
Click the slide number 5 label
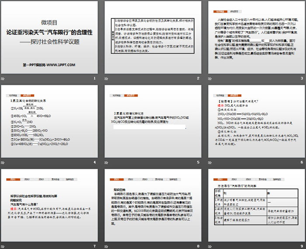198,162
